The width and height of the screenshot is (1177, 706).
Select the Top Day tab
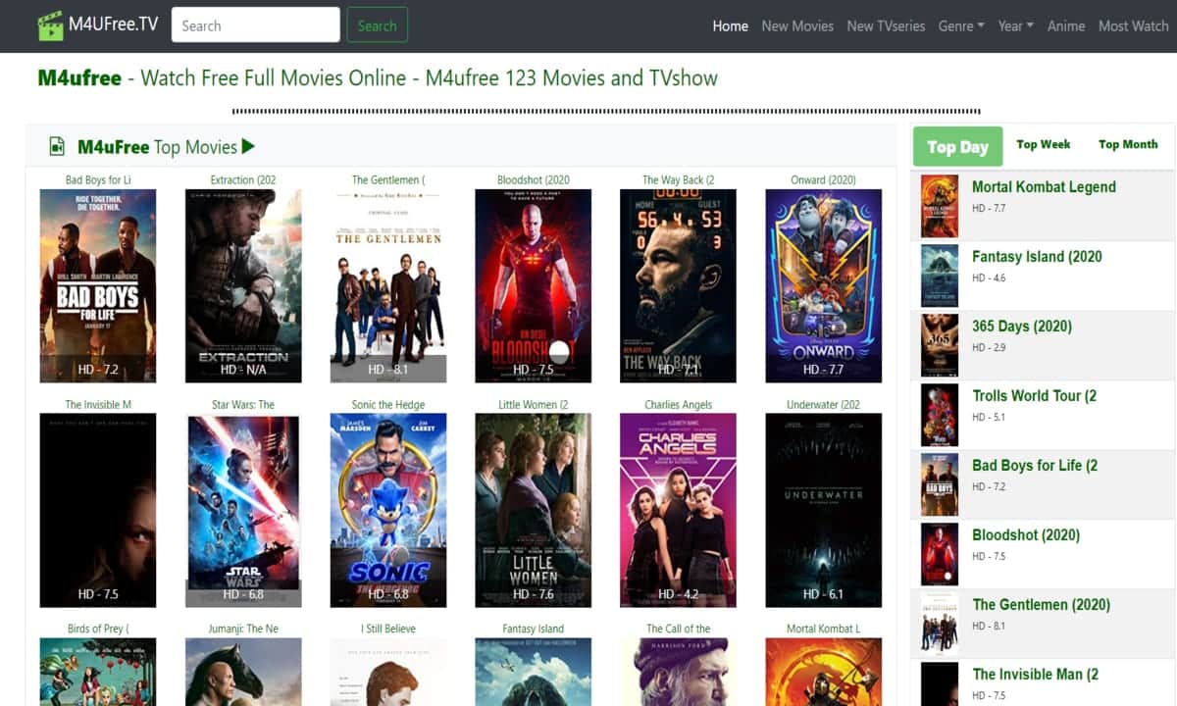coord(957,147)
